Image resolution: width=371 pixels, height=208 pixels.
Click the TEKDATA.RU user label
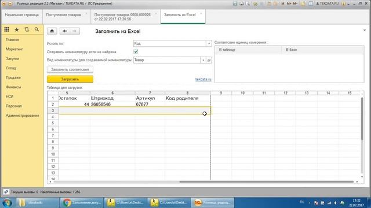point(328,3)
